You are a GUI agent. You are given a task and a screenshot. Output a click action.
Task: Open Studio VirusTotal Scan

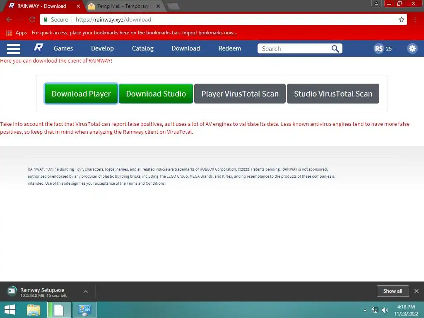tap(333, 94)
